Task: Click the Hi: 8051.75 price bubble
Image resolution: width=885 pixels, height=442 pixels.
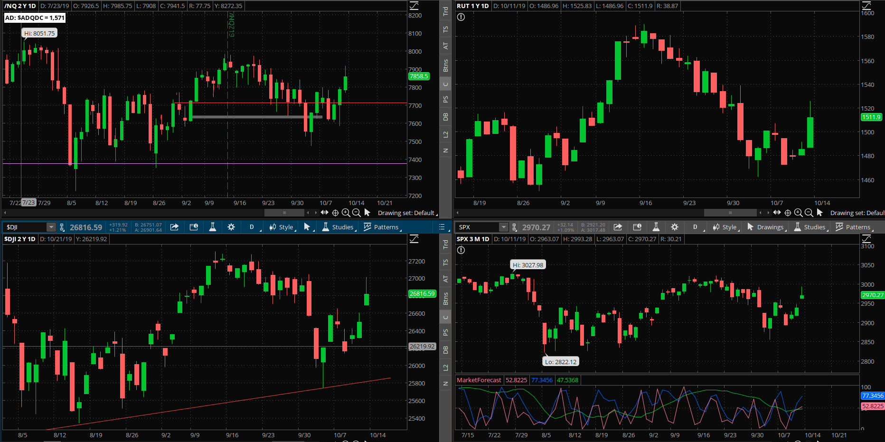Action: (39, 33)
